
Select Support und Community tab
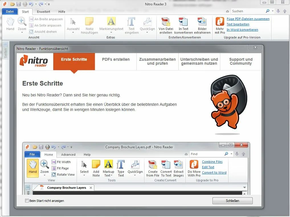point(241,62)
